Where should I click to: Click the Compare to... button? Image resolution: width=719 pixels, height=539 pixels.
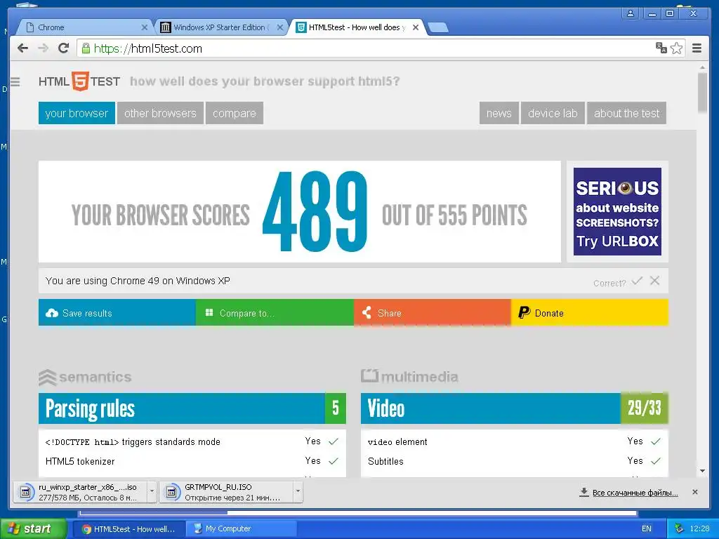coord(275,312)
